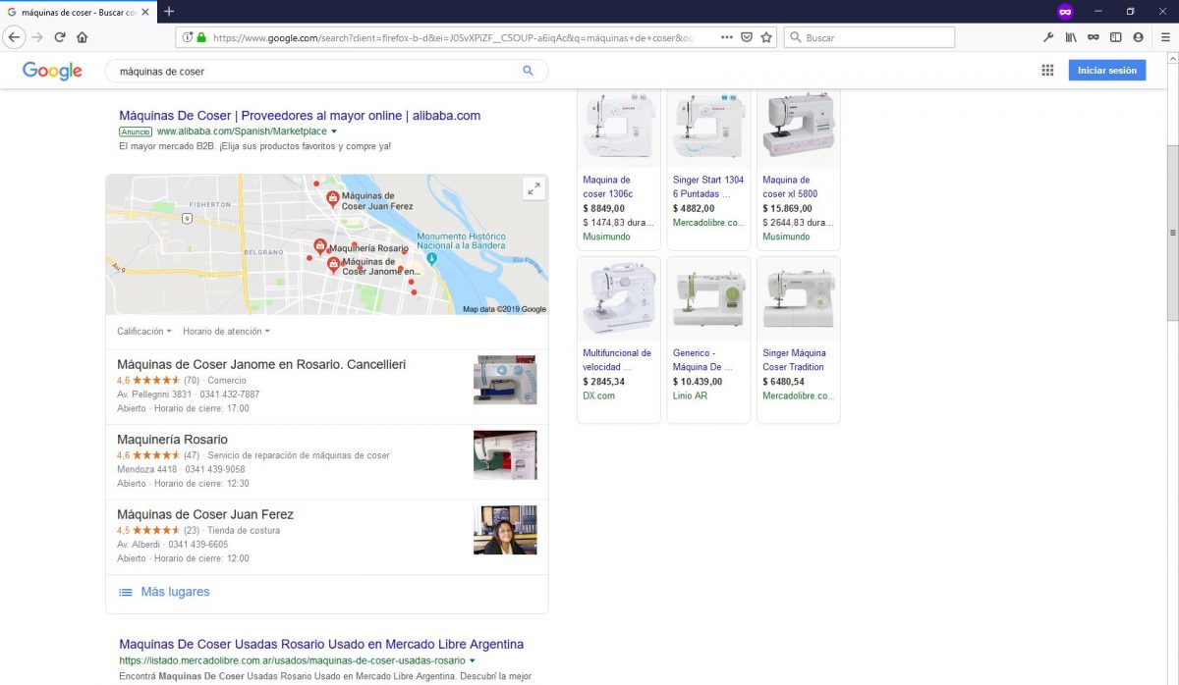Expand the map to full view
Screen dimensions: 1179x685
click(533, 189)
